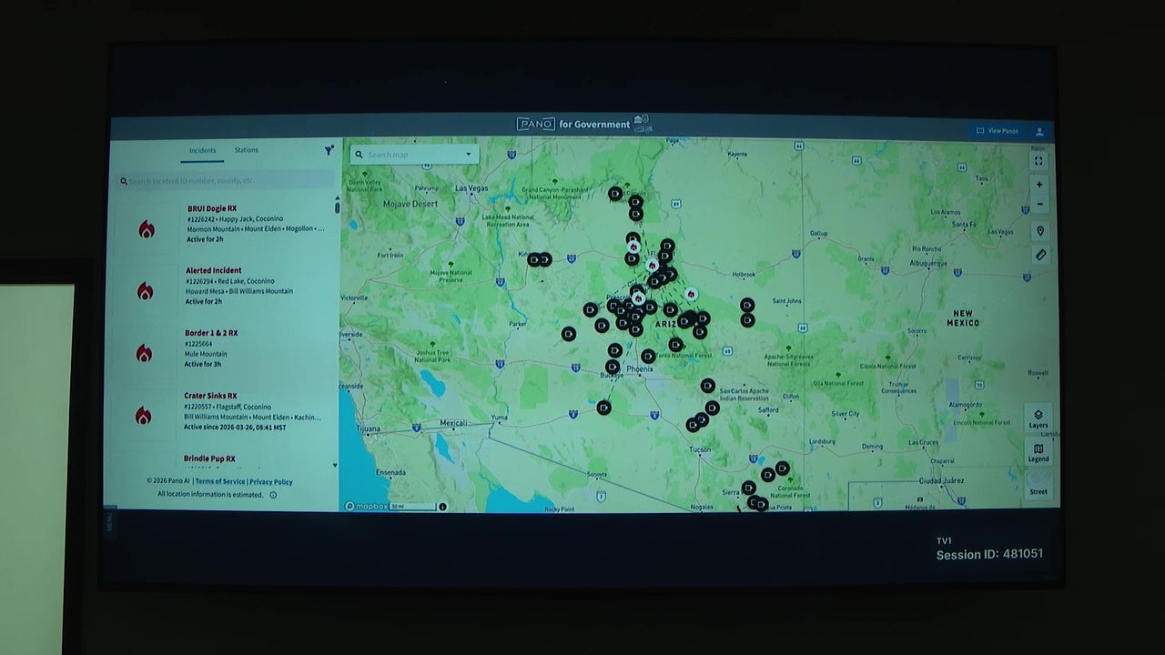
Task: Click the location pin map tool
Action: pyautogui.click(x=1039, y=231)
